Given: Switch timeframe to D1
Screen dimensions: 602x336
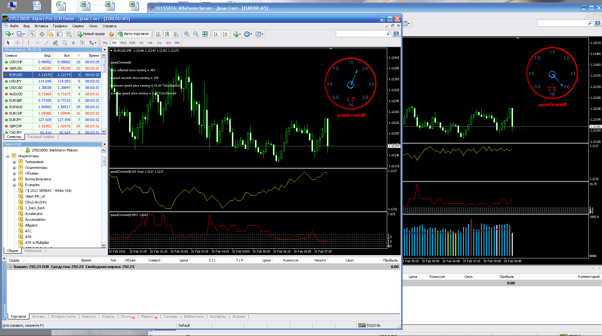Looking at the screenshot, I should coord(159,43).
